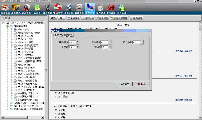
Task: Click first question's 显示答案 link
Action: 179,51
